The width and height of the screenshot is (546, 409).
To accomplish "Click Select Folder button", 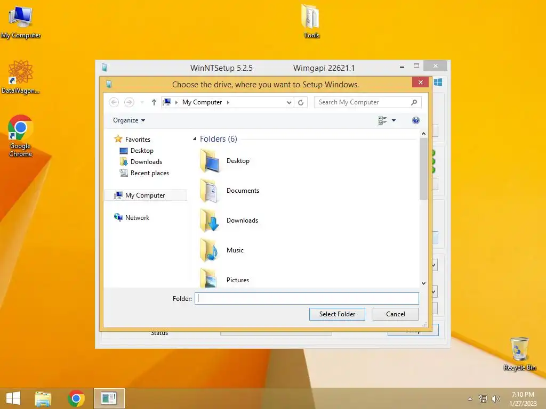I will (337, 314).
